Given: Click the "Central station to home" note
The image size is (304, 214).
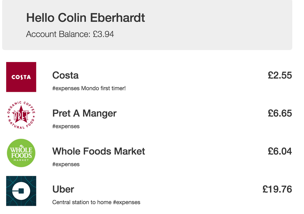Looking at the screenshot, I should [x=82, y=202].
